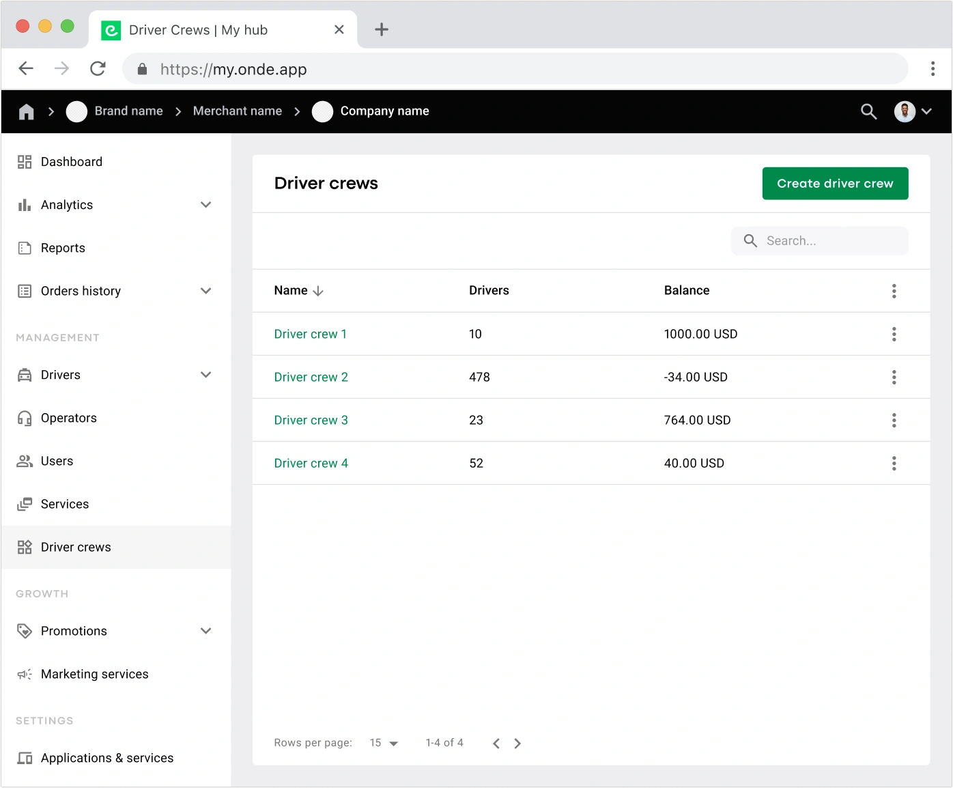953x788 pixels.
Task: Open the header search magnifier icon
Action: click(868, 111)
